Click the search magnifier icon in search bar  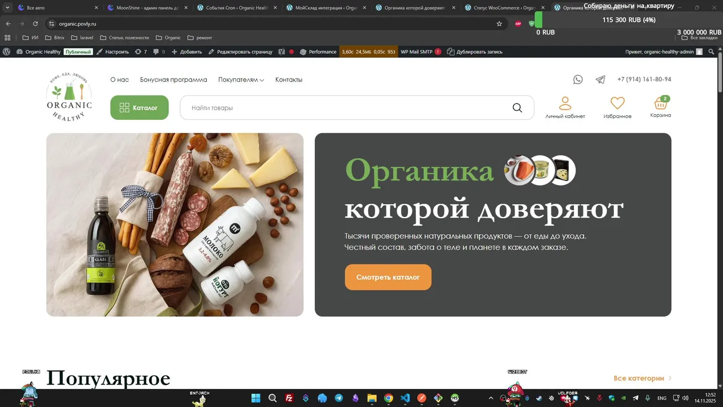[517, 108]
